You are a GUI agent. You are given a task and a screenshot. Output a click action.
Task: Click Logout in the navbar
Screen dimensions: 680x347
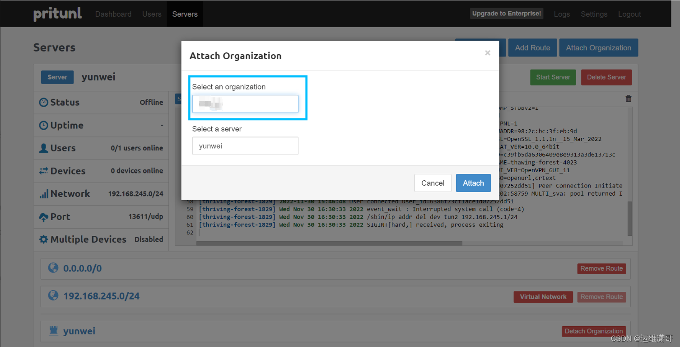click(629, 14)
